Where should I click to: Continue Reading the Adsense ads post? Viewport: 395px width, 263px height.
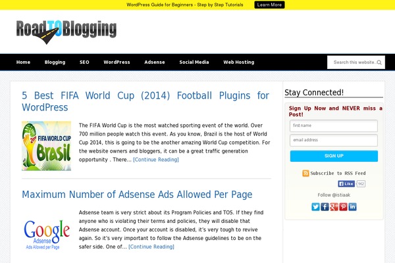[151, 247]
